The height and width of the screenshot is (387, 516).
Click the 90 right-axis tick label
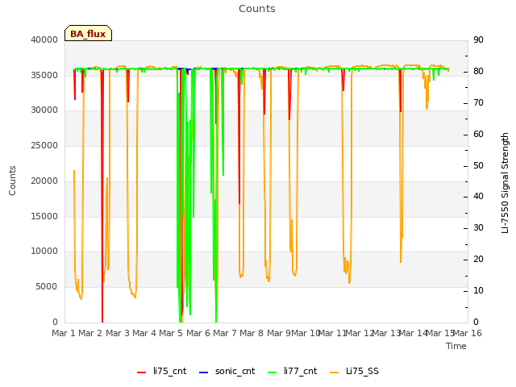(x=478, y=40)
